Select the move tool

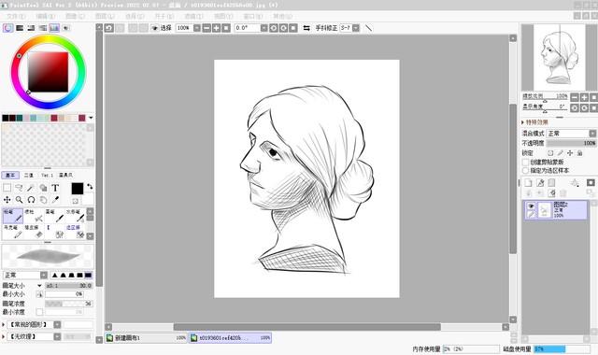click(x=7, y=200)
